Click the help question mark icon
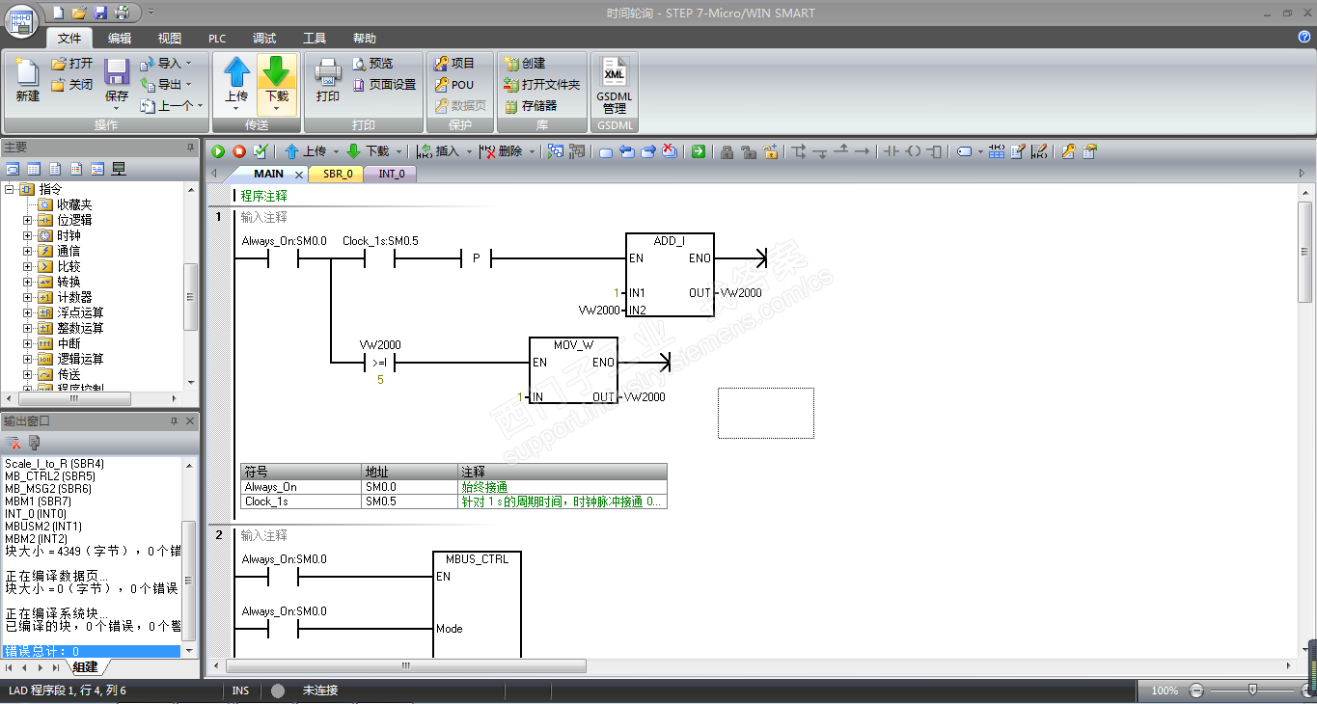This screenshot has height=704, width=1317. (1304, 37)
